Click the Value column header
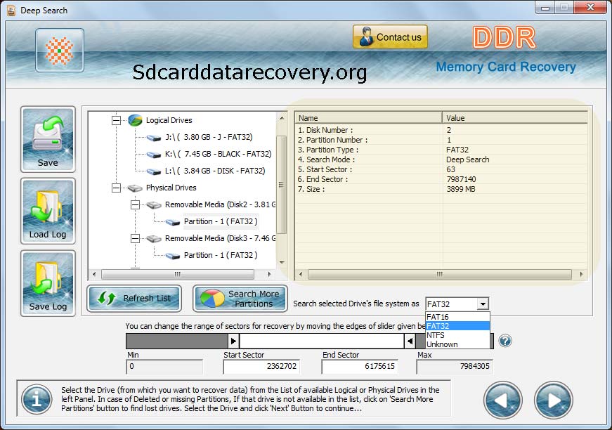The height and width of the screenshot is (430, 612). pos(515,118)
